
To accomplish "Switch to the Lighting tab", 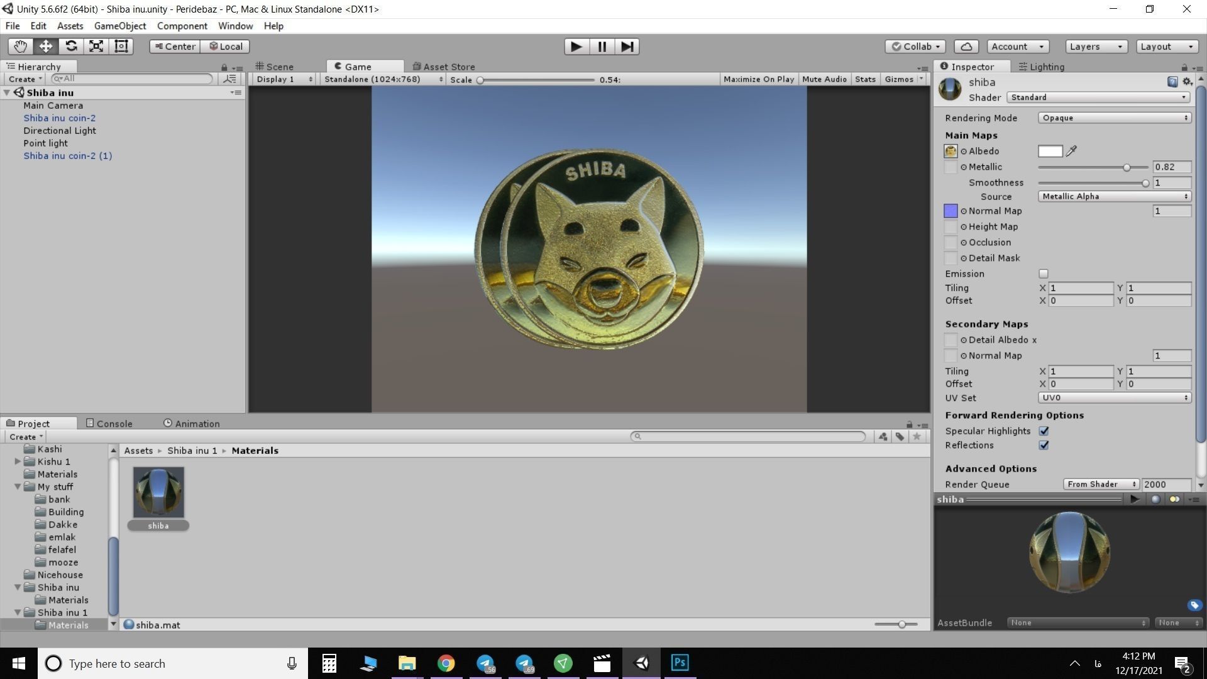I will [1042, 67].
